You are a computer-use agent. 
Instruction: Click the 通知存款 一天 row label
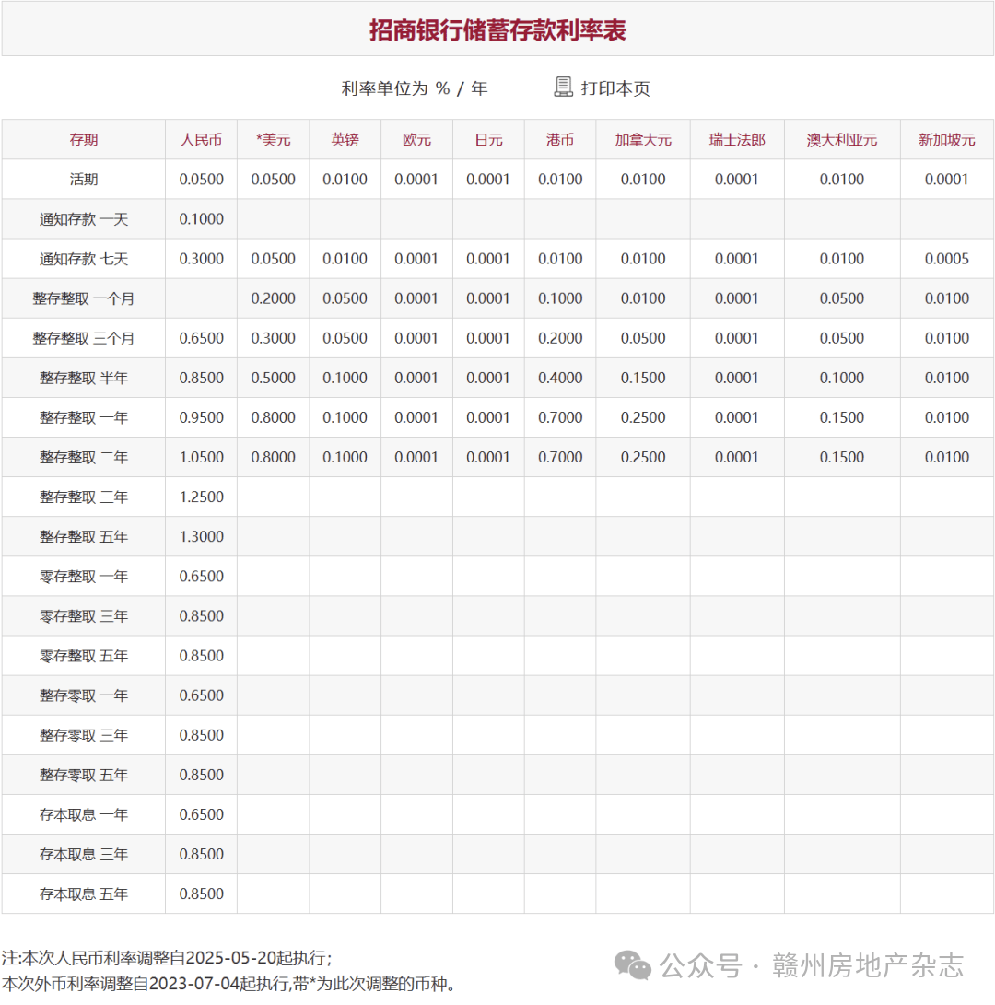pos(83,219)
